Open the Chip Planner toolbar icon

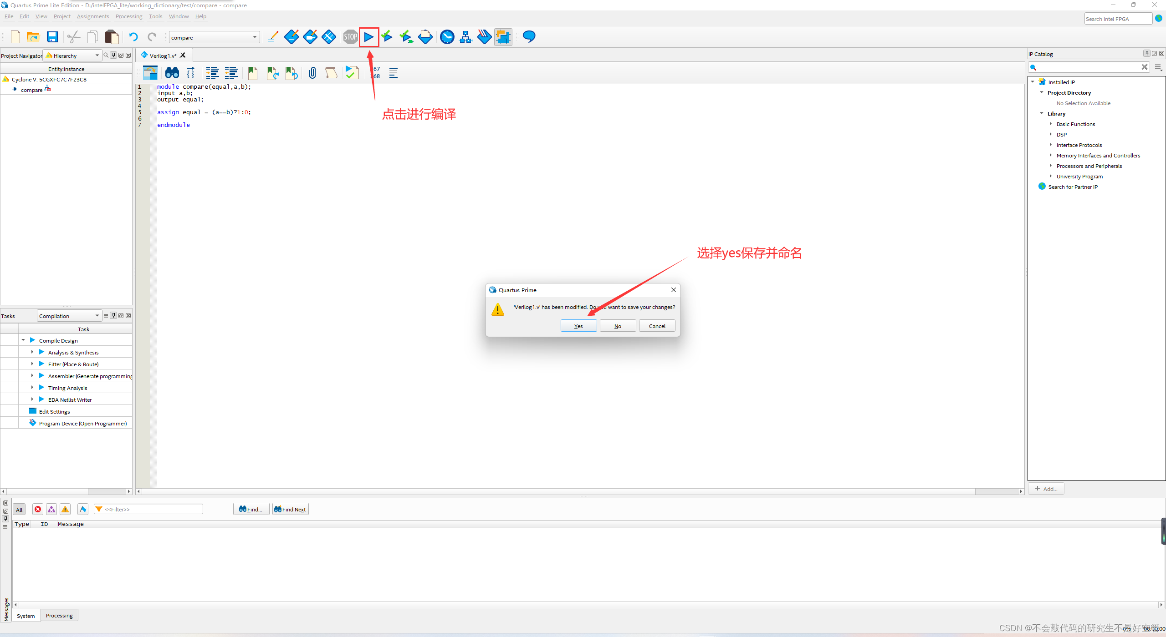[x=503, y=37]
